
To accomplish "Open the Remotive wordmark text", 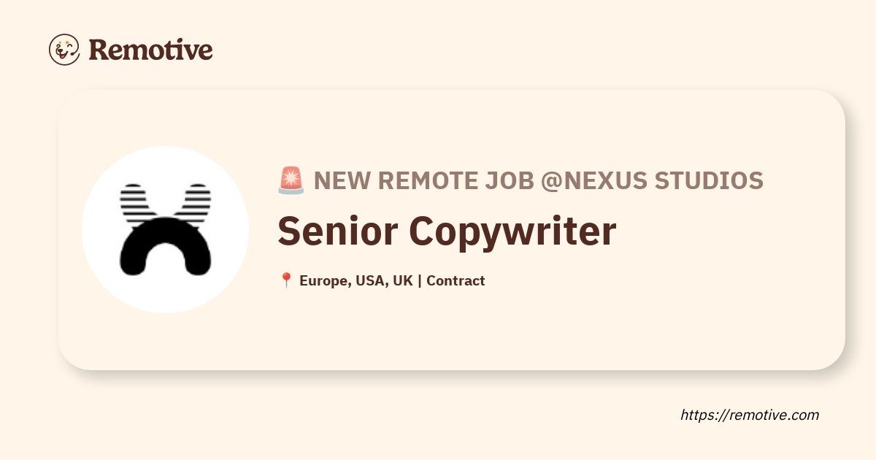I will (150, 50).
